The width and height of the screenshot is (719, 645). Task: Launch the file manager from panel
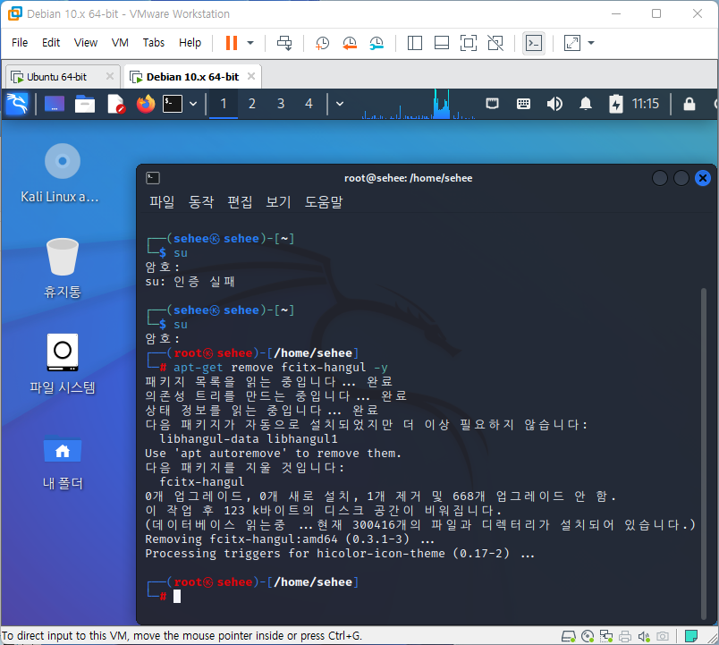85,104
